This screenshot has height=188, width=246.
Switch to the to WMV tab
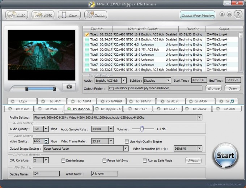(141, 101)
